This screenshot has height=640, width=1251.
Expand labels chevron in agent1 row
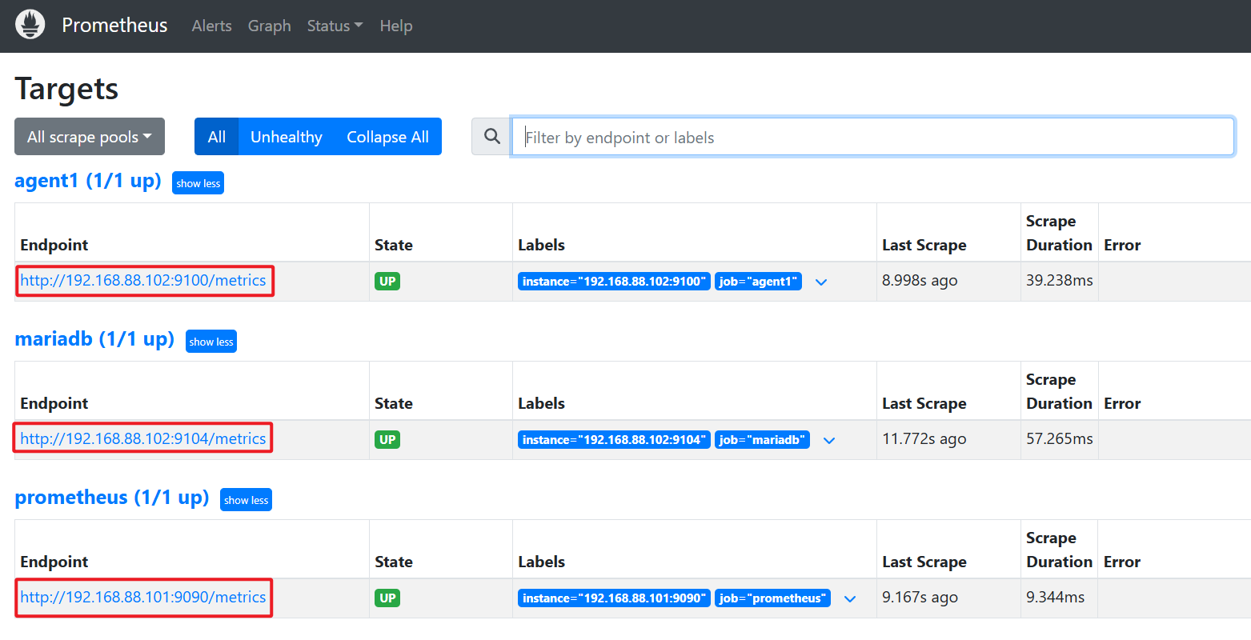coord(821,282)
